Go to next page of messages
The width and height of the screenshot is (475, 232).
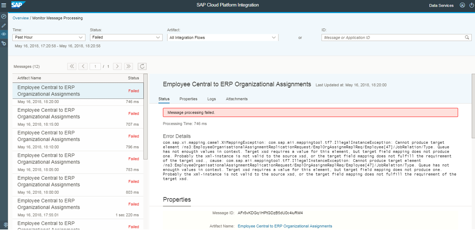pos(117,66)
